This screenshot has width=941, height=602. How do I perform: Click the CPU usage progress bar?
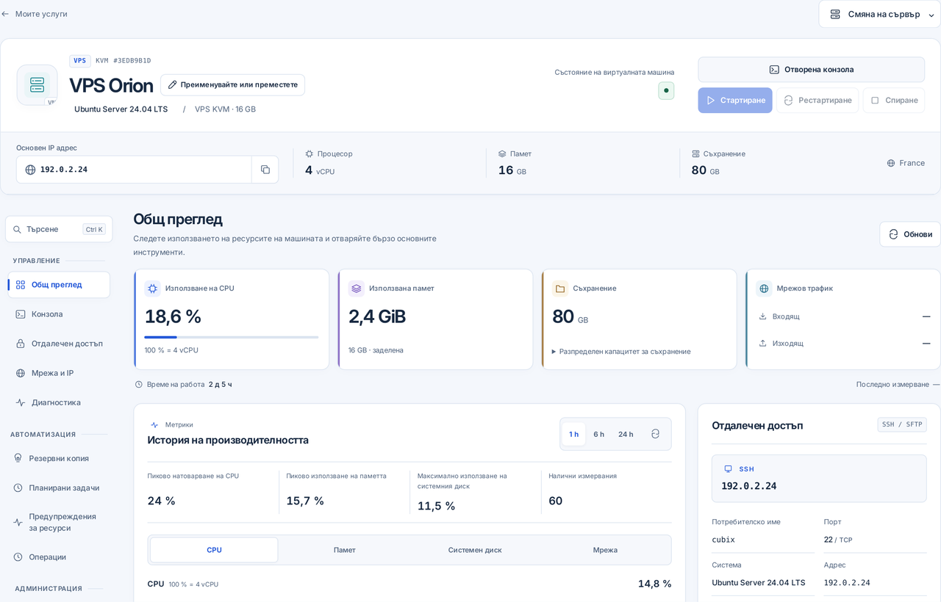pyautogui.click(x=232, y=337)
